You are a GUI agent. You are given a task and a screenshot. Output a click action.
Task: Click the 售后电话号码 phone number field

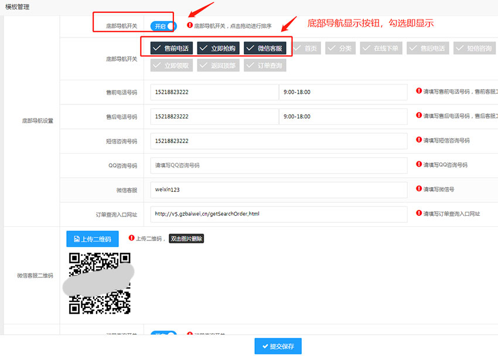(214, 117)
